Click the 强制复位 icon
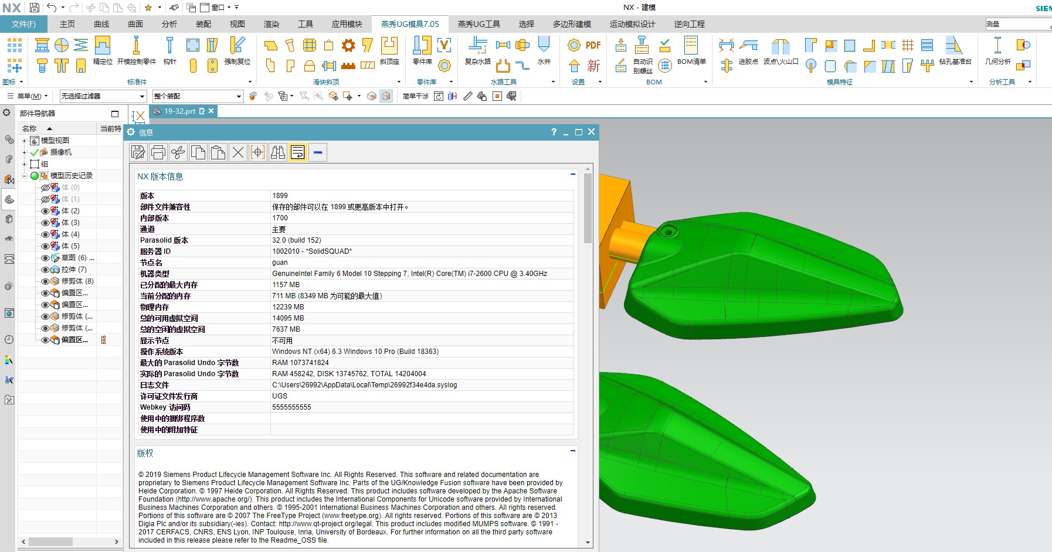The image size is (1052, 552). click(x=237, y=46)
